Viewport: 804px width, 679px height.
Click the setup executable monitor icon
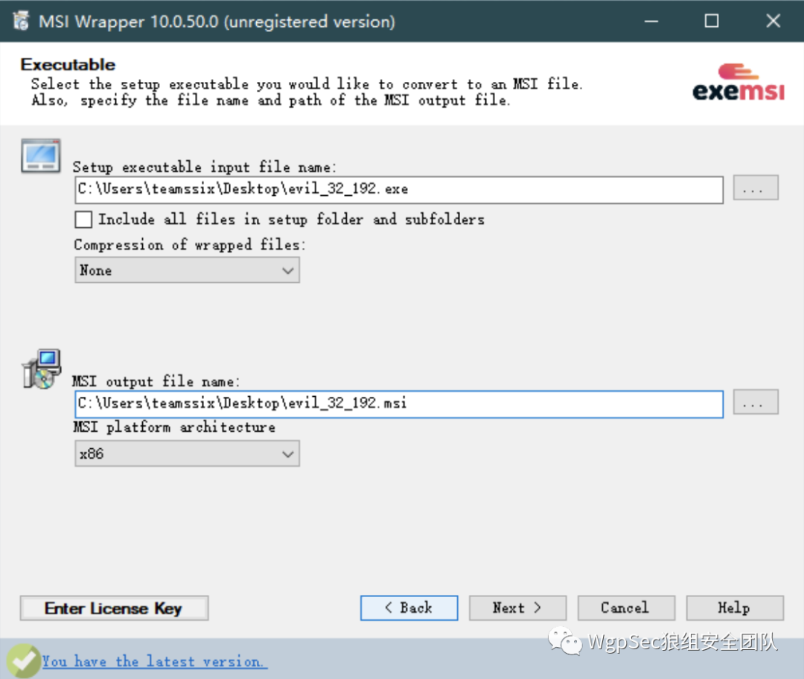pos(41,156)
